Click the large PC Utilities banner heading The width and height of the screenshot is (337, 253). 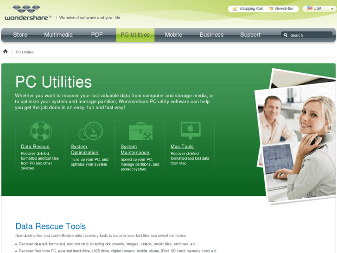tap(53, 82)
